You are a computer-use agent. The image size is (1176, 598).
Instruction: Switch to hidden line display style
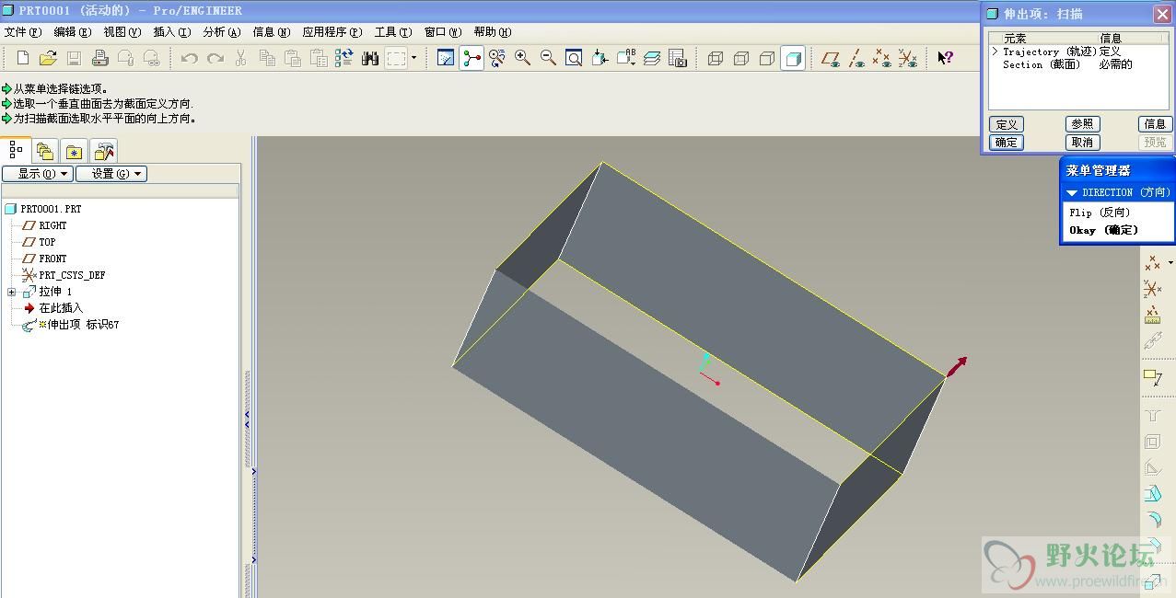pyautogui.click(x=741, y=58)
